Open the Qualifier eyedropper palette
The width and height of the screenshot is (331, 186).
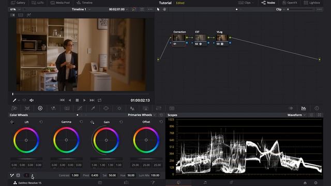(93, 108)
